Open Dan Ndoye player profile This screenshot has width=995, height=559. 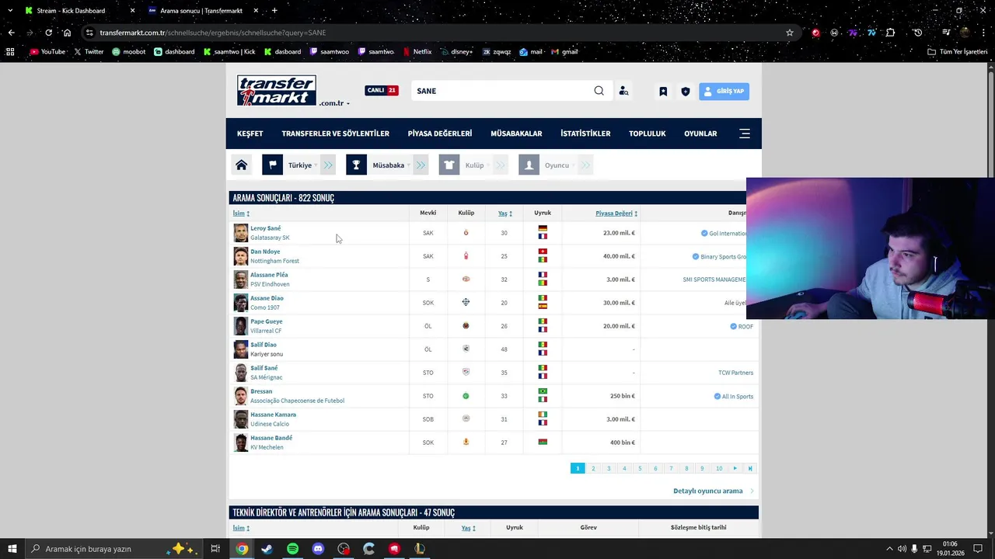pyautogui.click(x=265, y=252)
